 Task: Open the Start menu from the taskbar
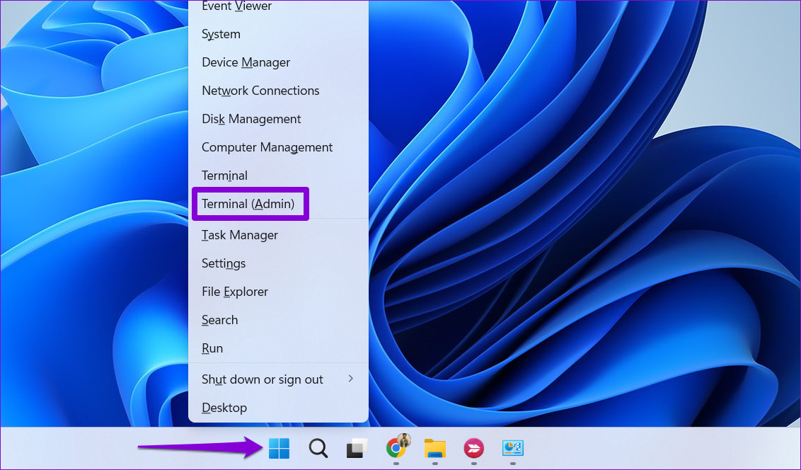279,449
